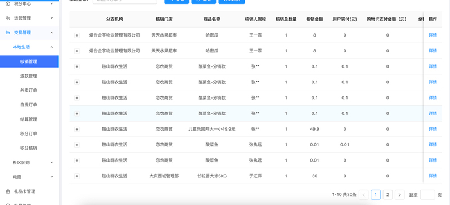The image size is (450, 205).
Task: Click the 核销人昵称 column header
Action: [x=255, y=19]
